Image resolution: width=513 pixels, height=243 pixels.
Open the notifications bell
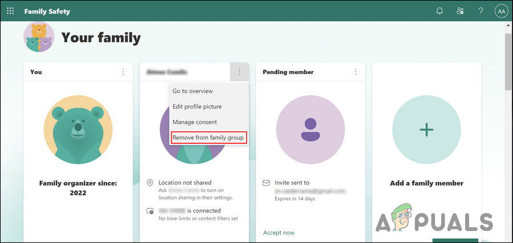pos(439,11)
